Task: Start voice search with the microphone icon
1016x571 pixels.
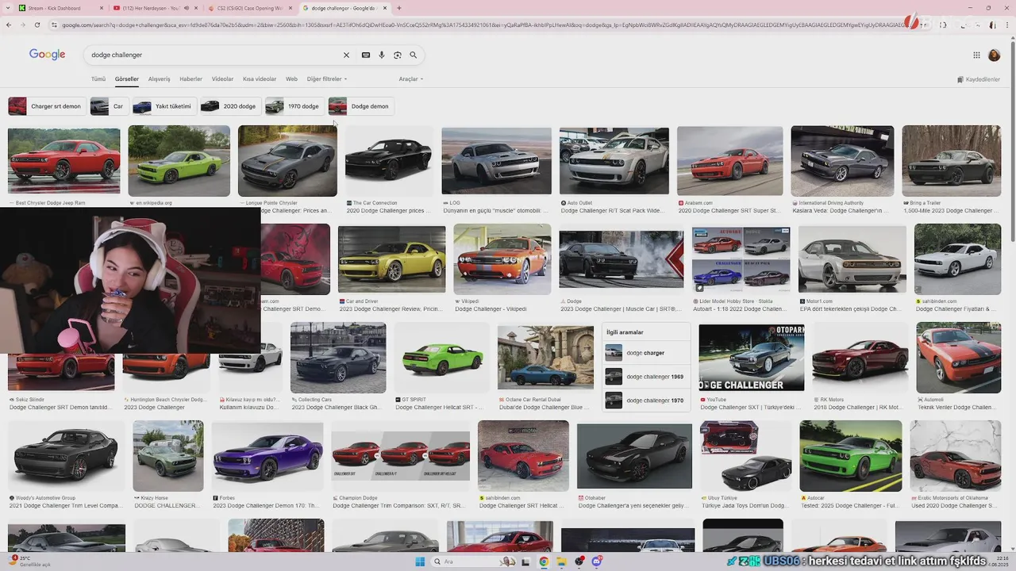Action: click(x=382, y=55)
